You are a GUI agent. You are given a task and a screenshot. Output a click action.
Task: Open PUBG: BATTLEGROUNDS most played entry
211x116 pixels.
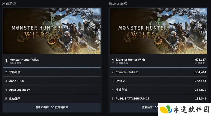click(x=159, y=98)
